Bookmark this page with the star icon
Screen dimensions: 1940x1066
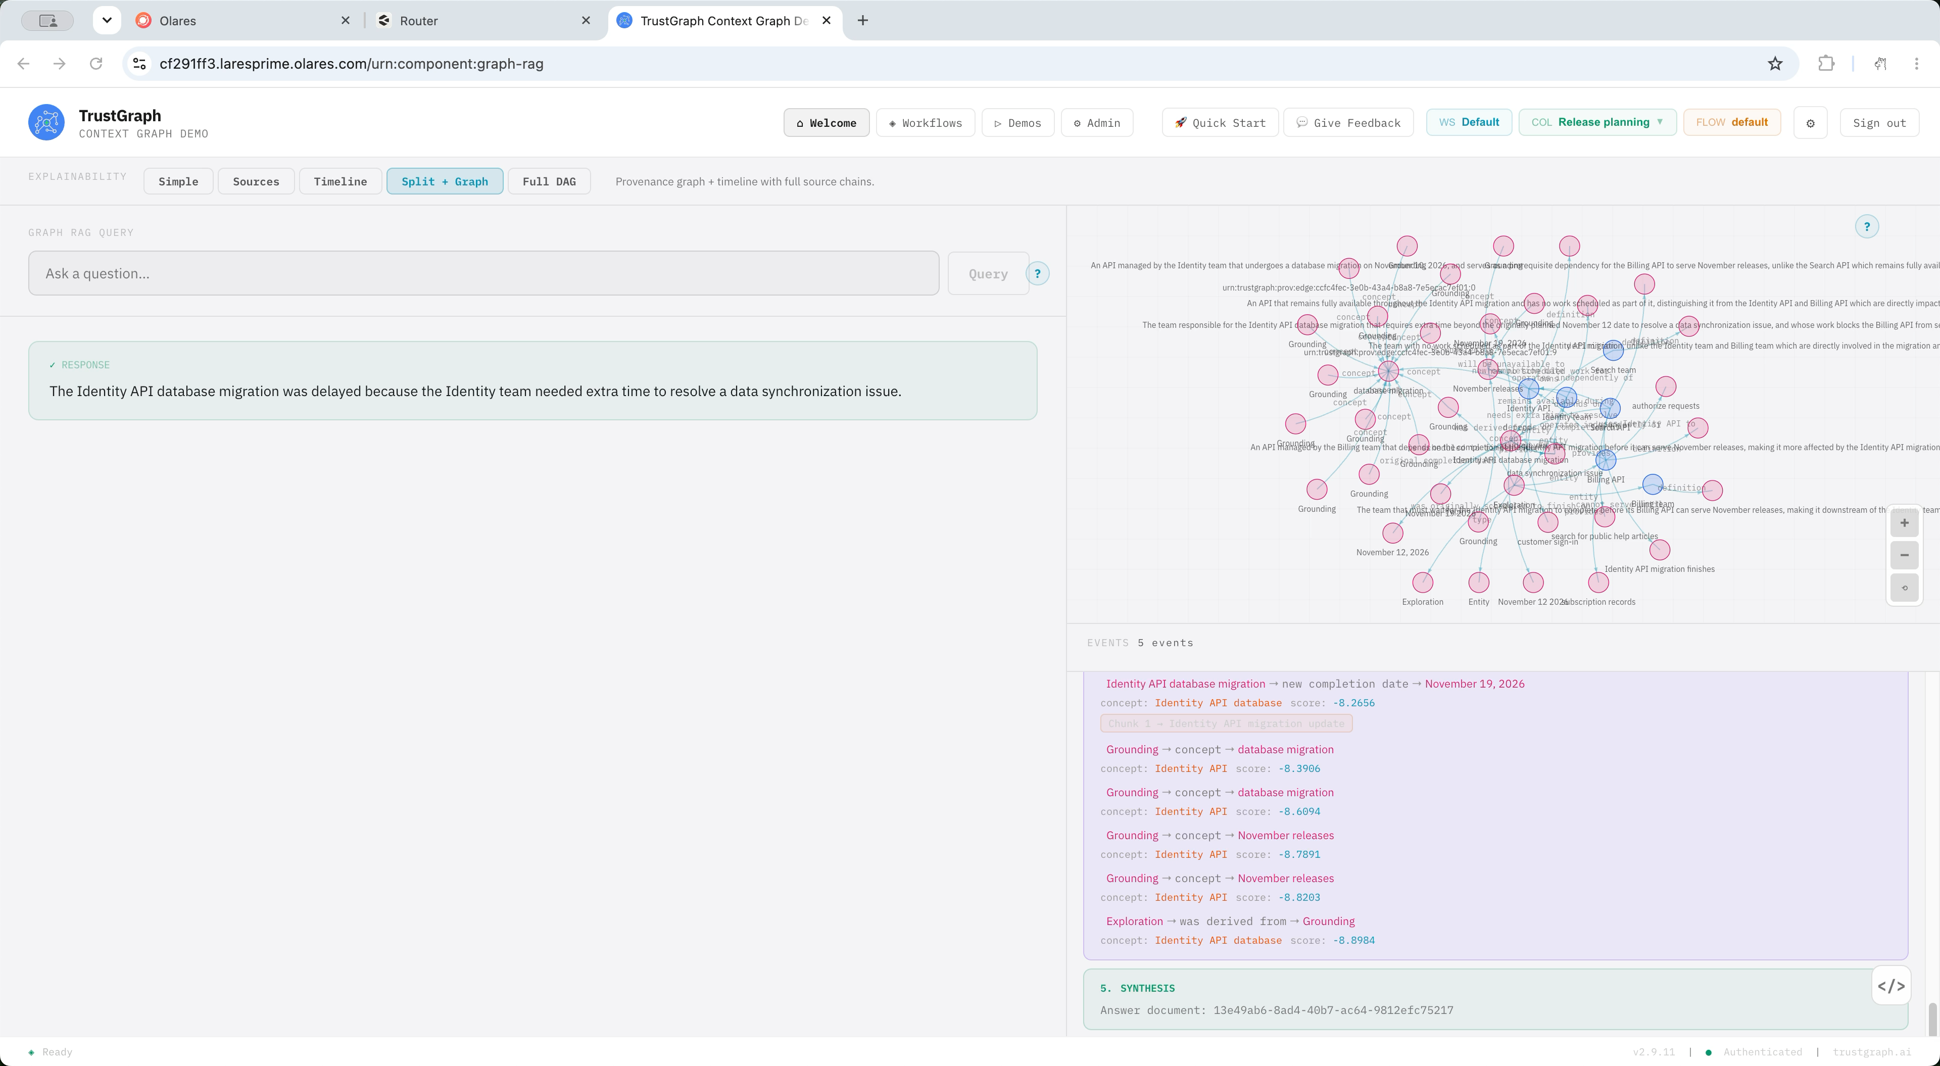point(1775,64)
